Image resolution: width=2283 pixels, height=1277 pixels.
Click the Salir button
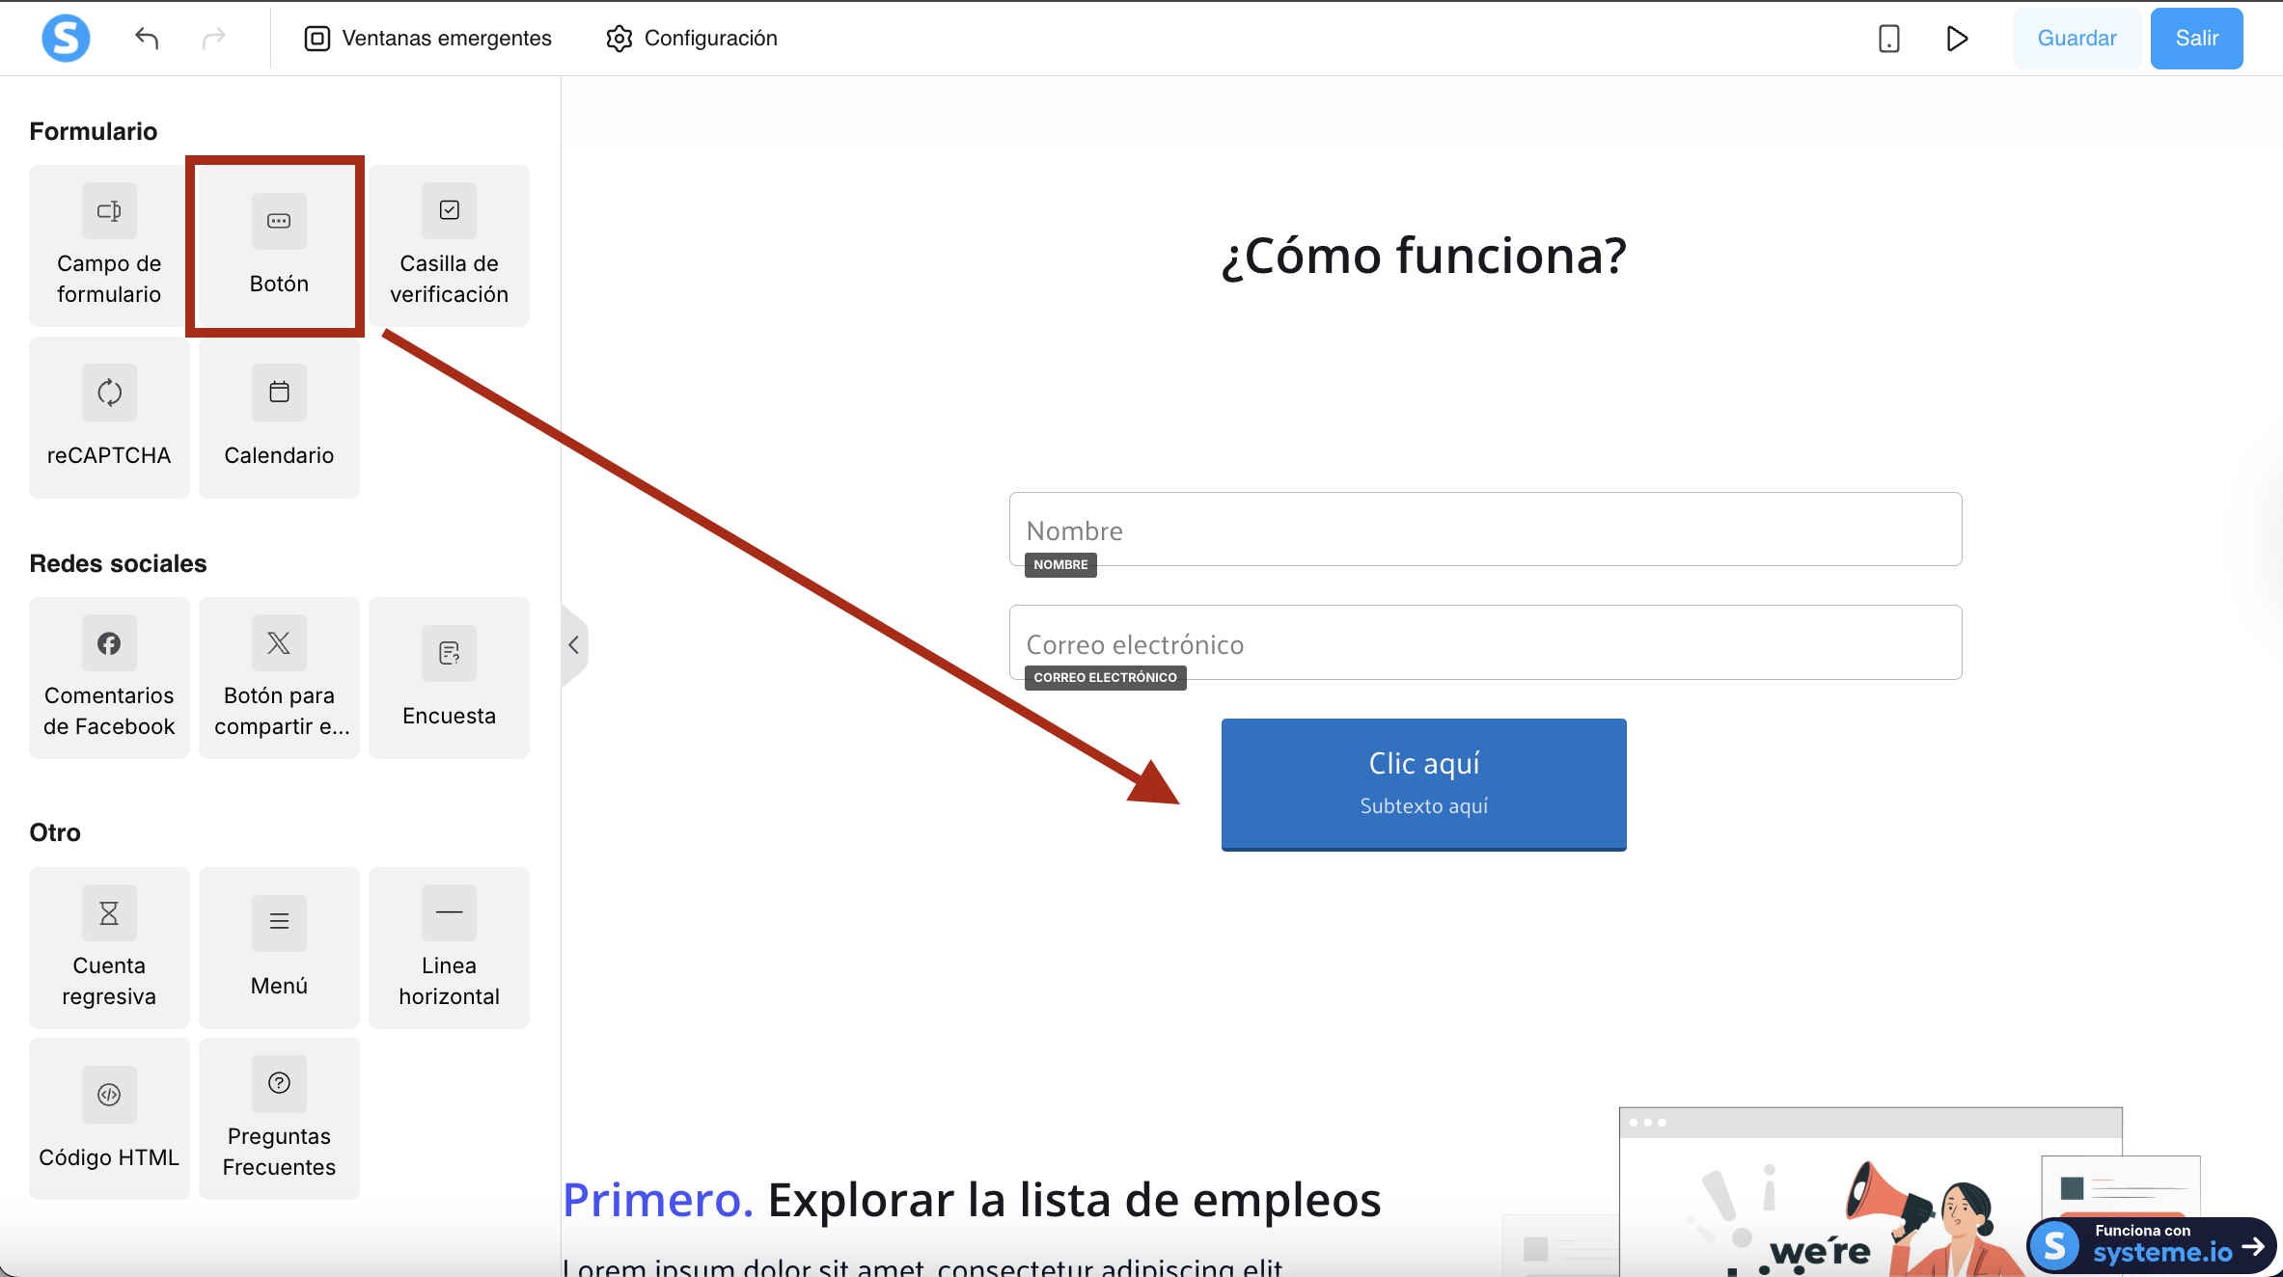2195,39
